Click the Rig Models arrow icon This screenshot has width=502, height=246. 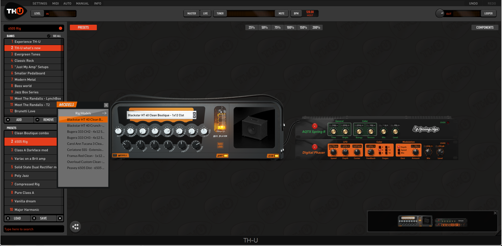coord(104,113)
